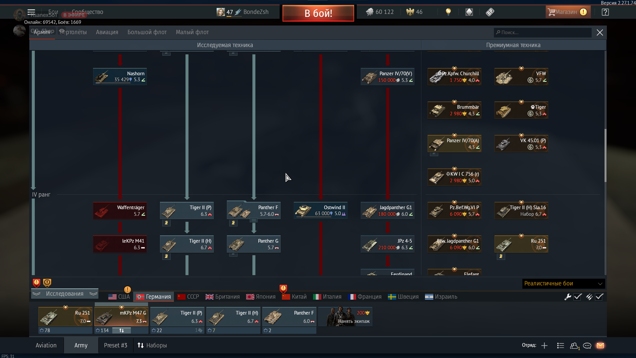Select the Jagdpanther G1 tree card

[388, 210]
